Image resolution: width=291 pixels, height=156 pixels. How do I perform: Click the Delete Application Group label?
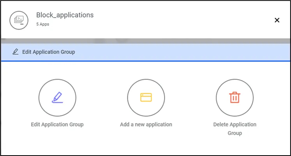[235, 129]
